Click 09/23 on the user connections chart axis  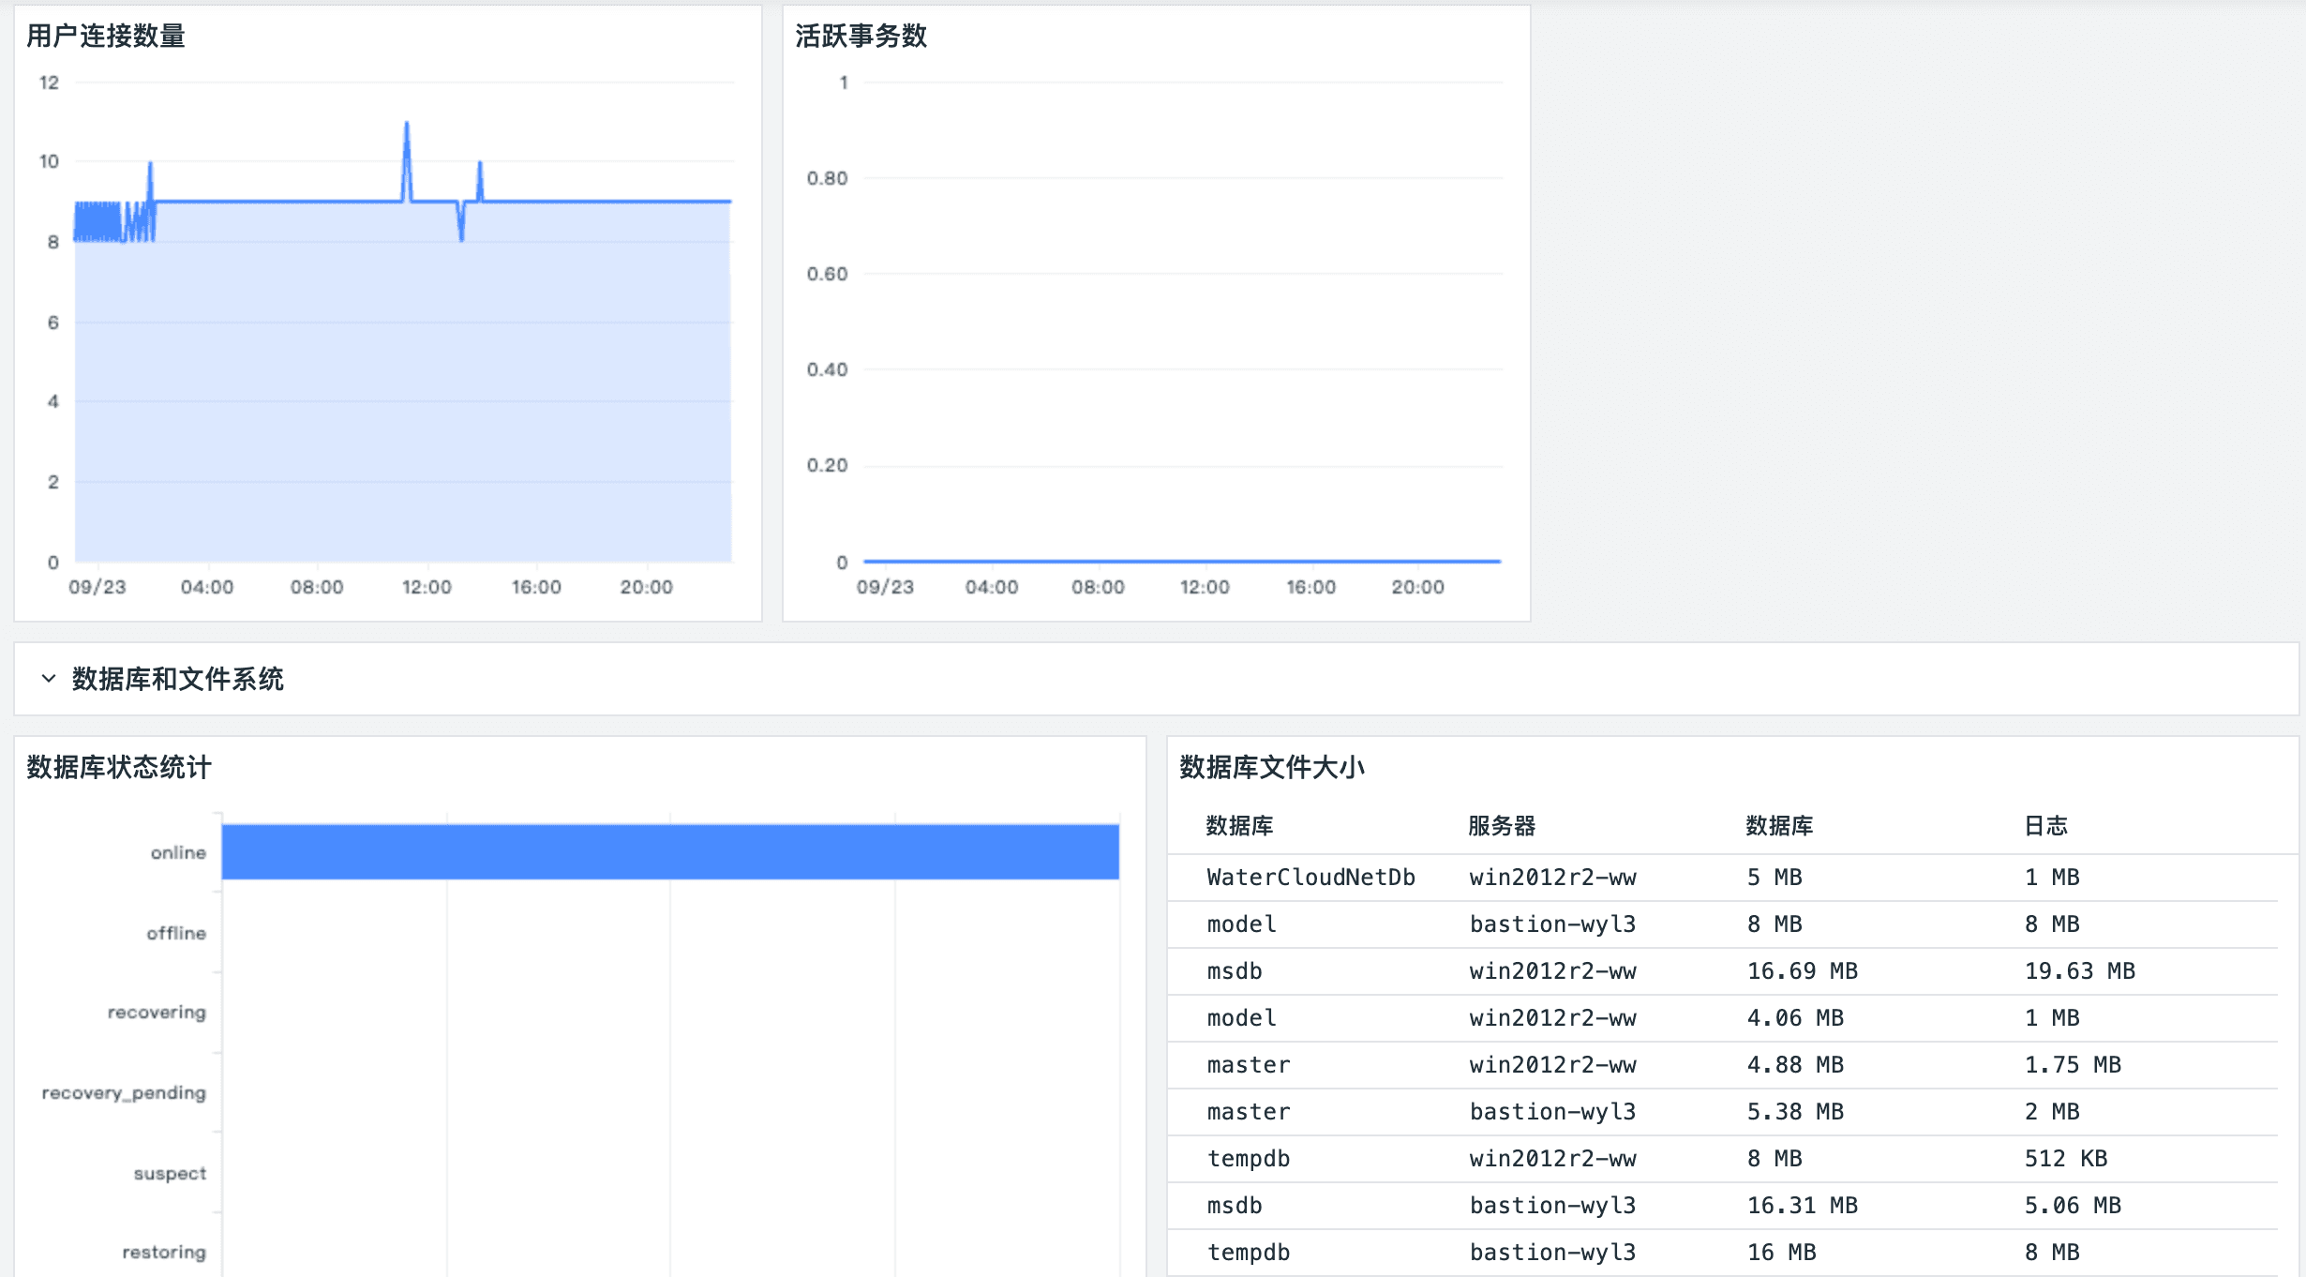tap(97, 587)
